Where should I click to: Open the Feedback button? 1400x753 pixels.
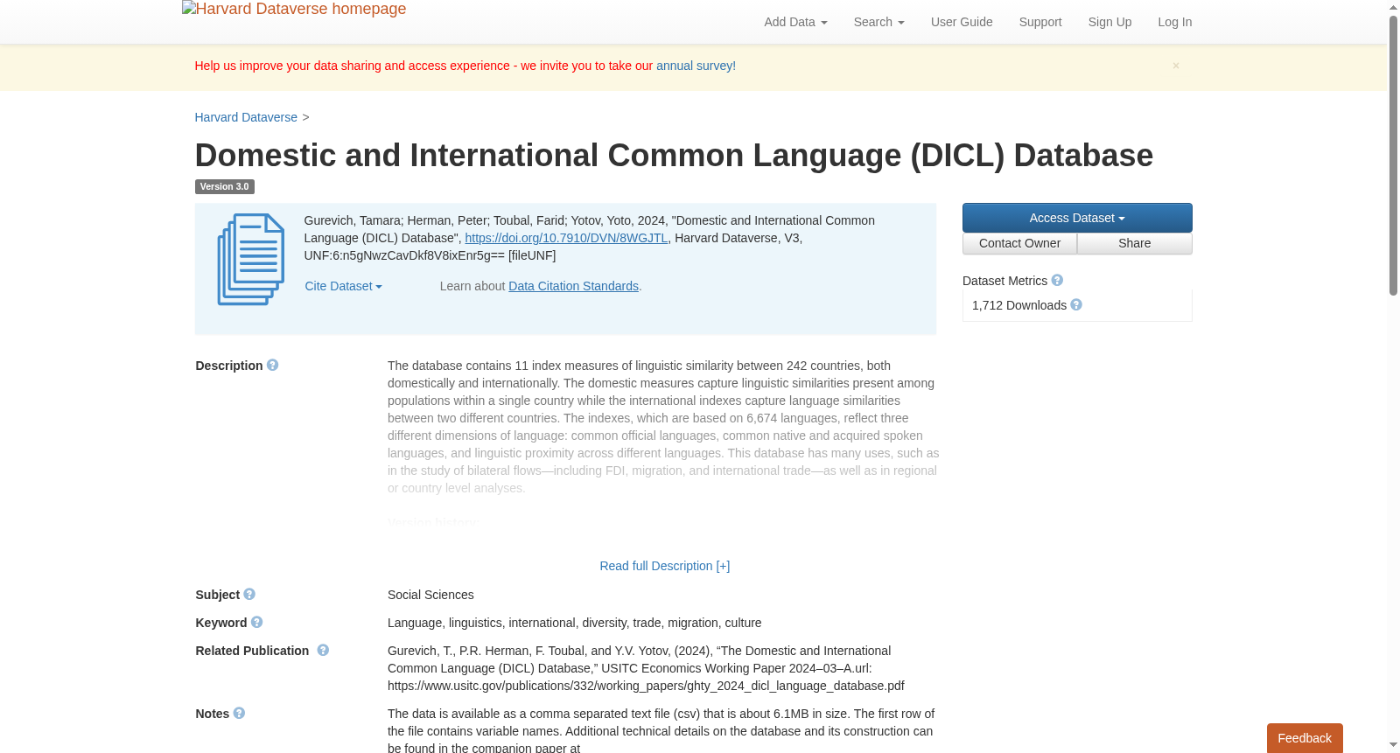click(1305, 738)
